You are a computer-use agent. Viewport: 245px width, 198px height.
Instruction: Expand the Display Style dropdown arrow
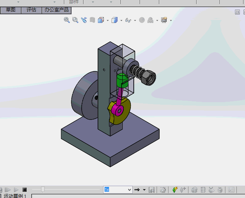pyautogui.click(x=121, y=20)
